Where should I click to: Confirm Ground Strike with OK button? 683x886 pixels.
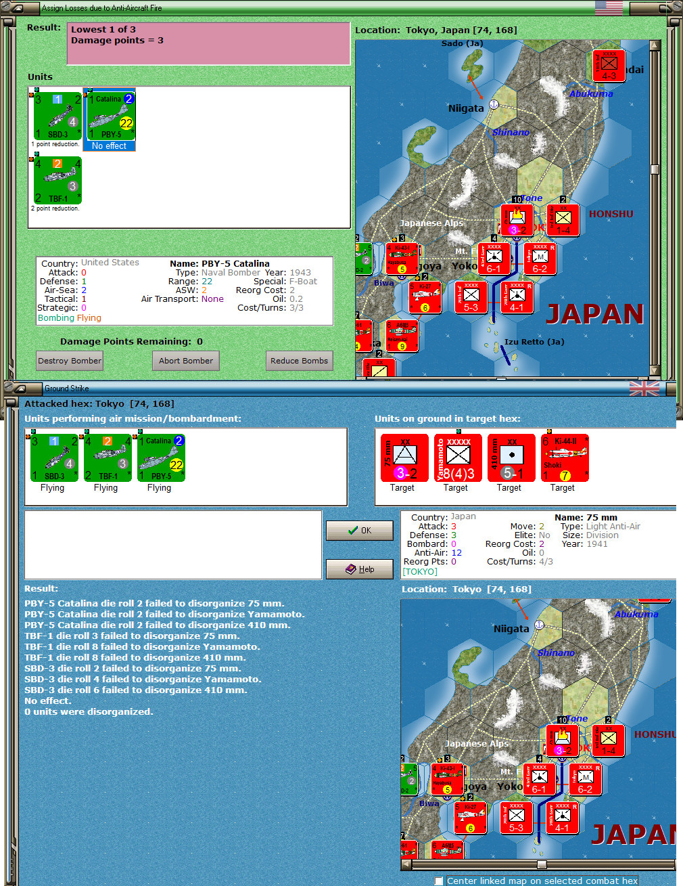click(359, 530)
